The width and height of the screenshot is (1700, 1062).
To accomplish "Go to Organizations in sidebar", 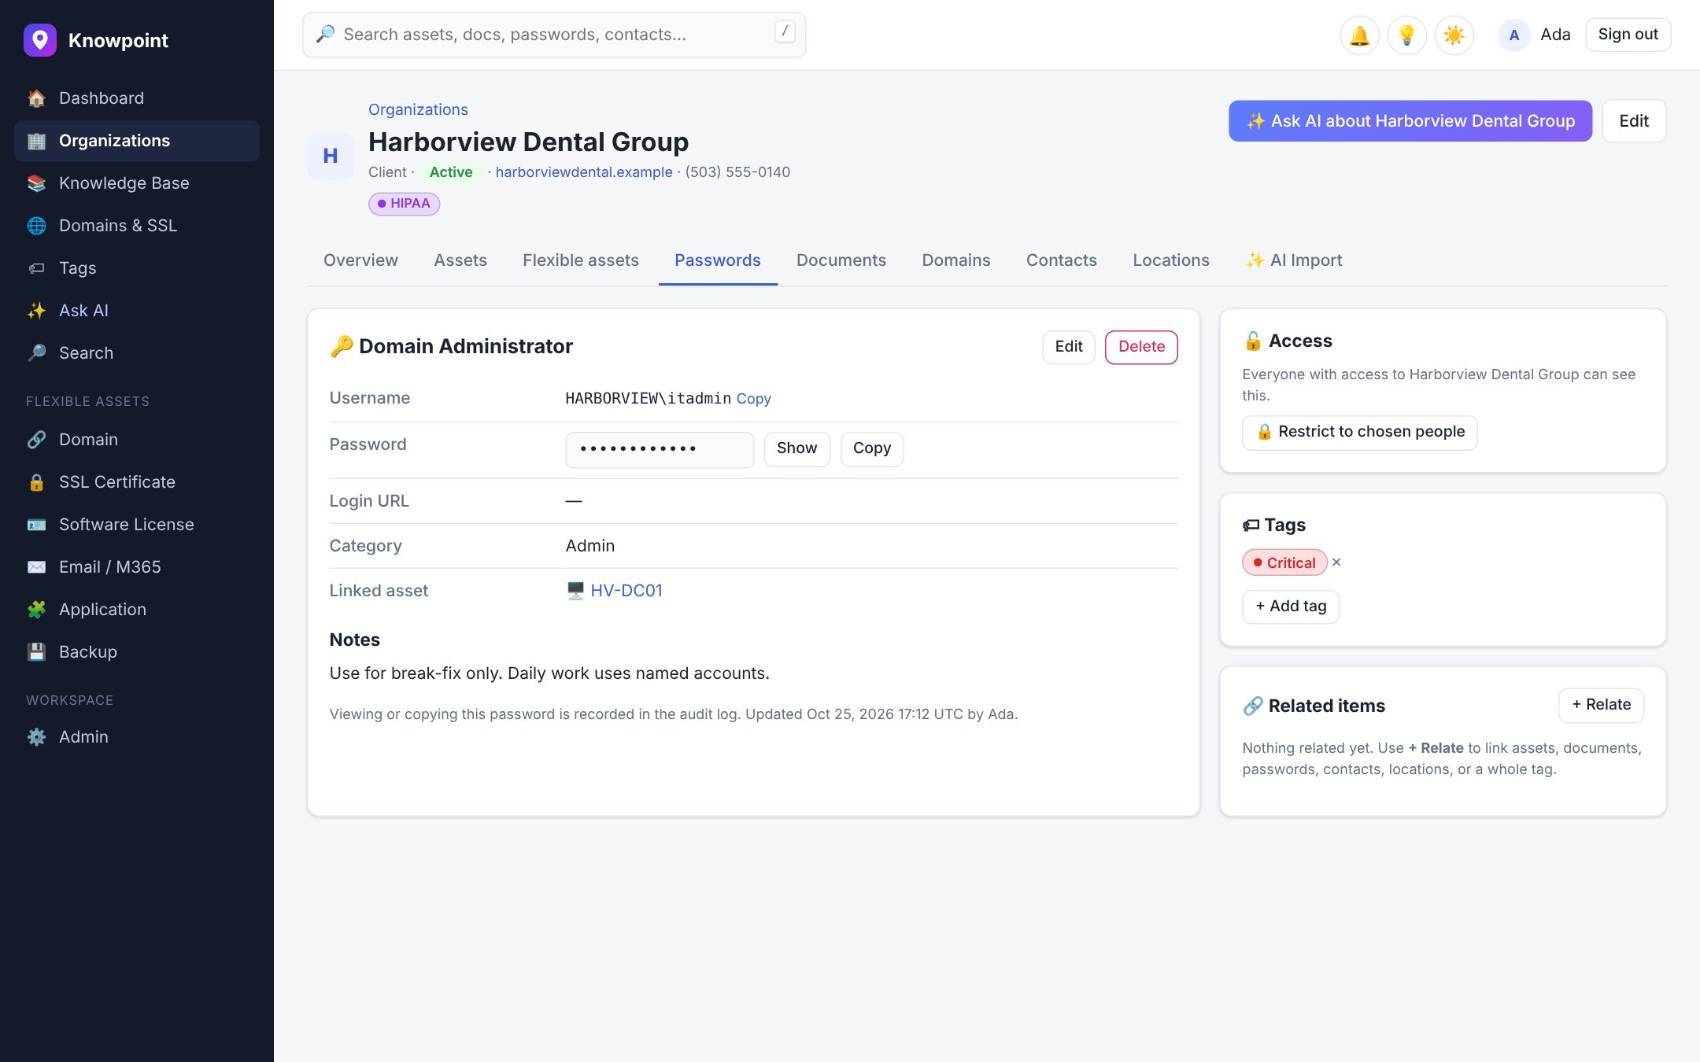I will pos(137,141).
